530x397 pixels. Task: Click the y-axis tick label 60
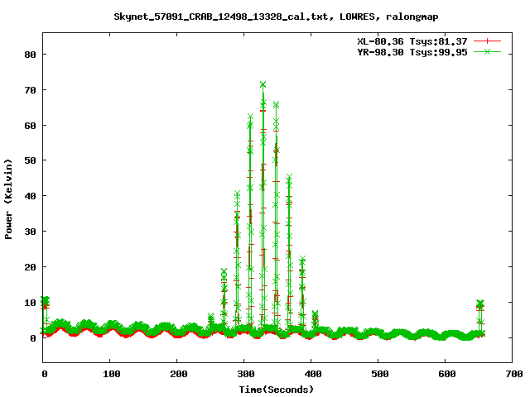click(31, 126)
